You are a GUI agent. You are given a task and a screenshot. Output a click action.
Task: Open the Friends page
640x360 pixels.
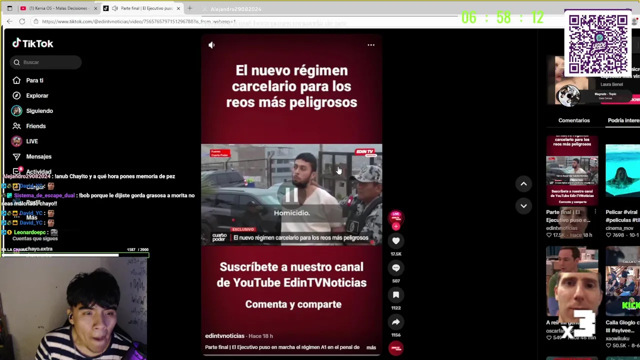click(35, 126)
